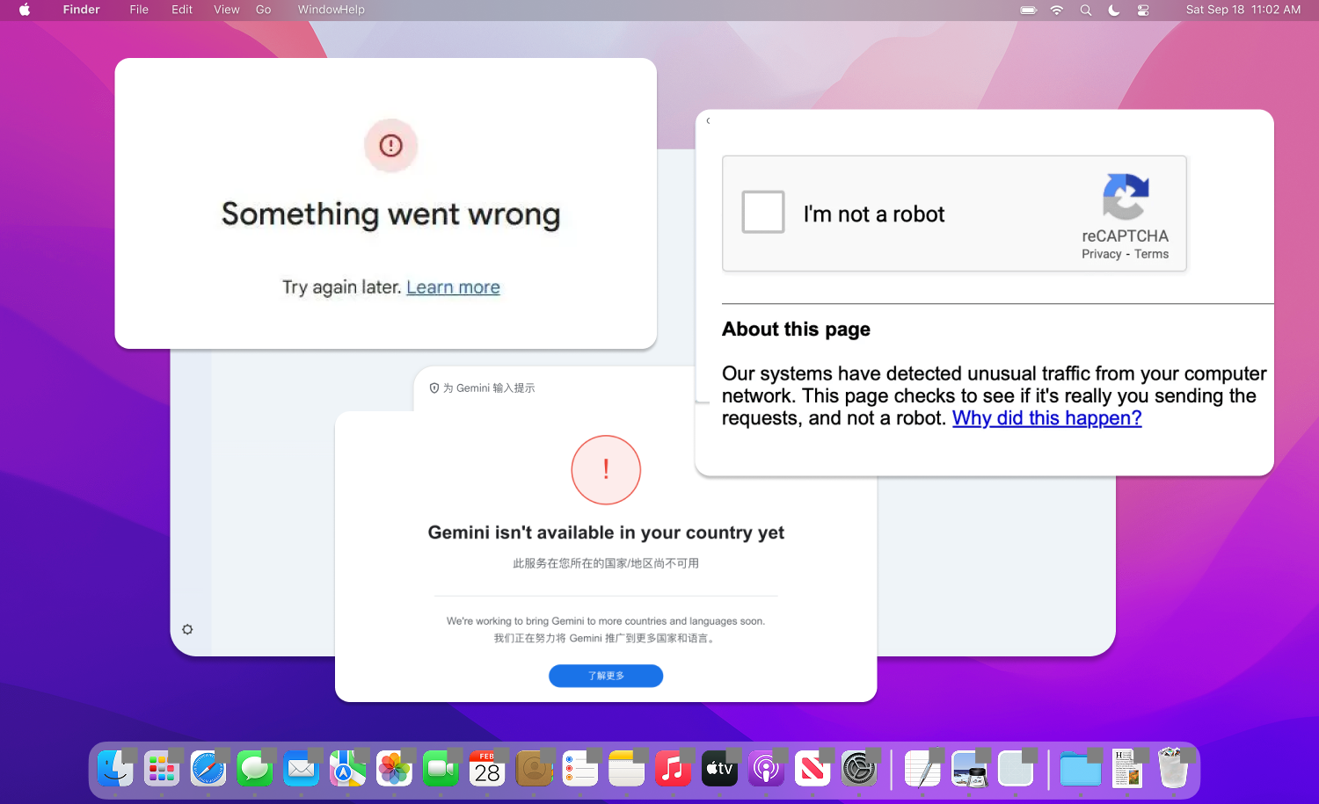Open Control Center in menu bar
This screenshot has width=1319, height=804.
1142,10
